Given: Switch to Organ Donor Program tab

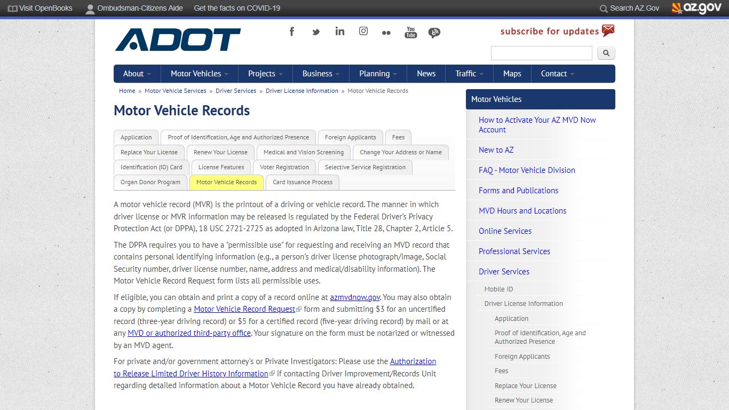Looking at the screenshot, I should point(150,182).
